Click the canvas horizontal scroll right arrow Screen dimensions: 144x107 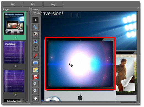click(x=135, y=102)
